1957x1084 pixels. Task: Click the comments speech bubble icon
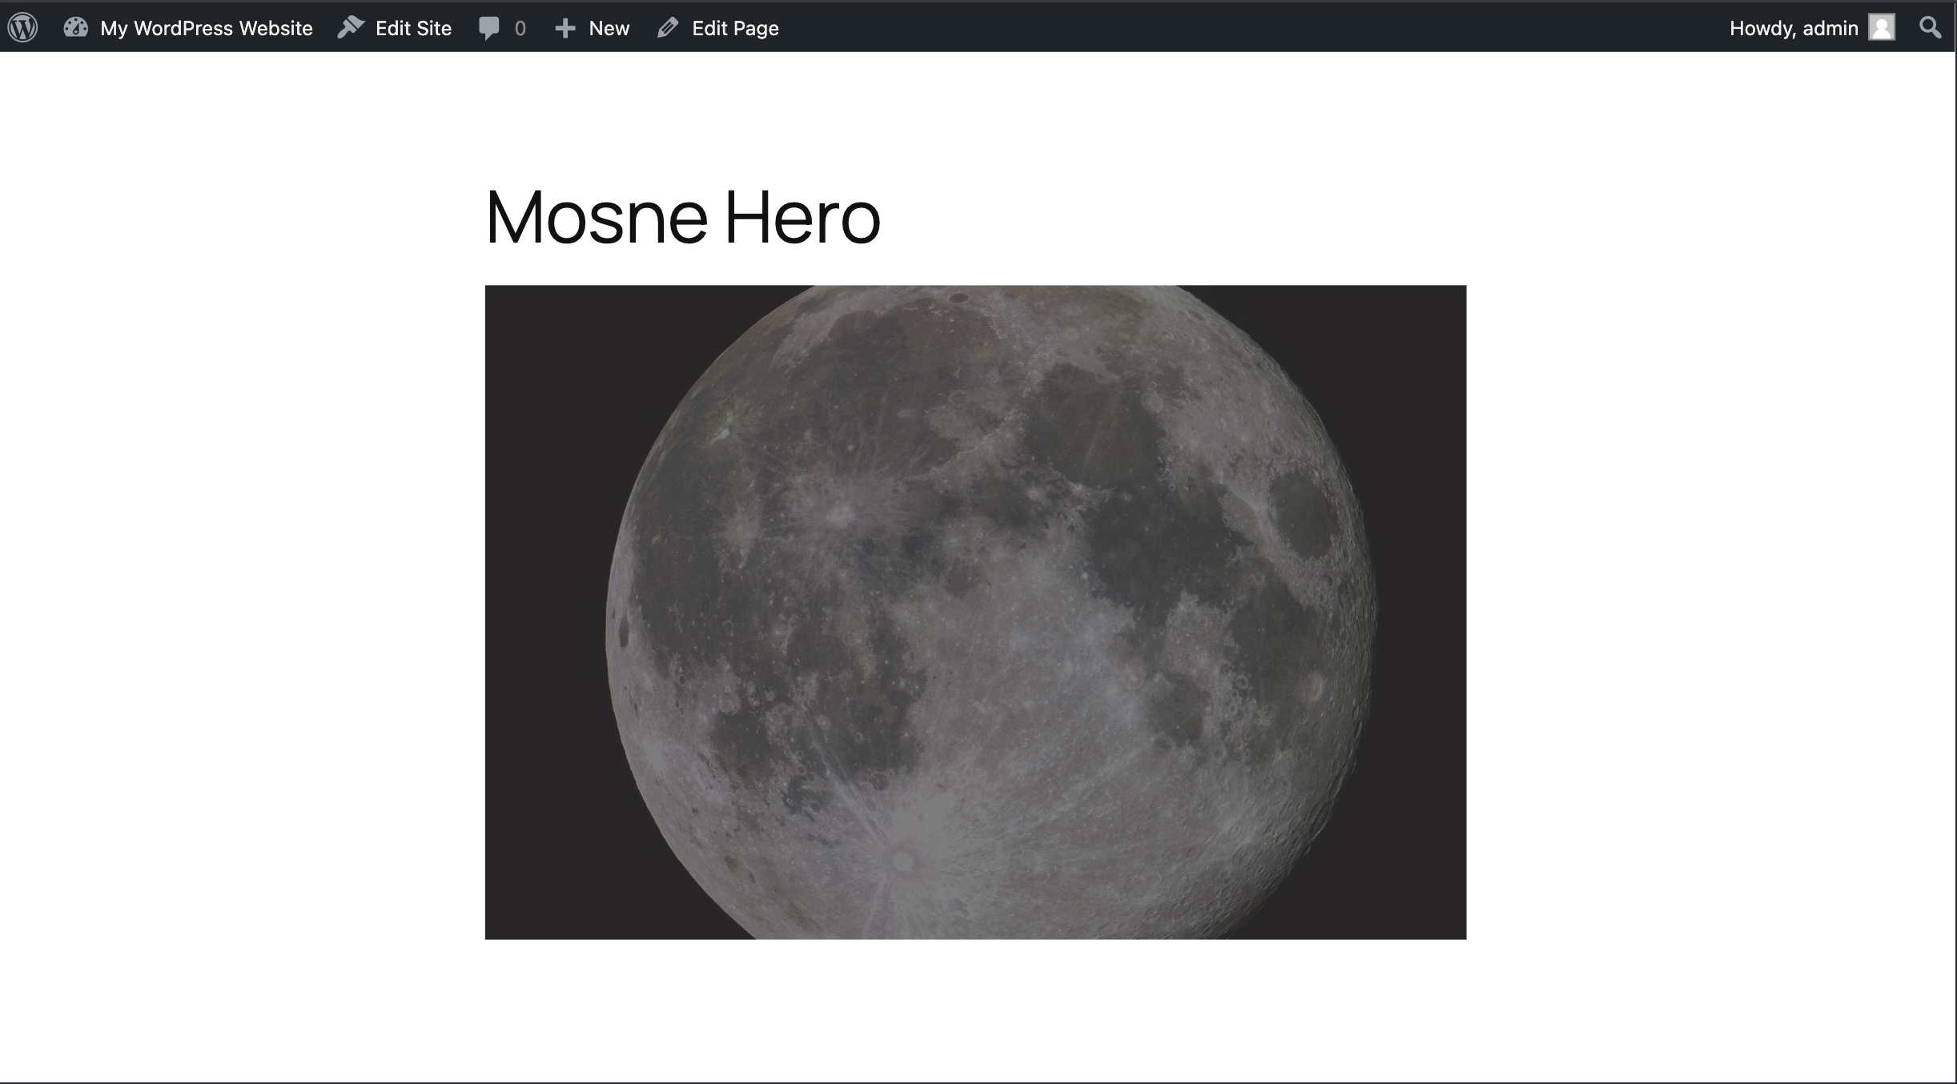488,28
